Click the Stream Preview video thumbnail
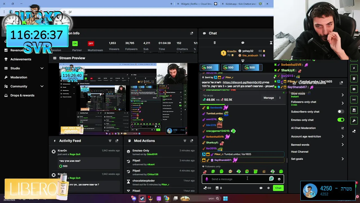This screenshot has width=360, height=203. coord(123,99)
